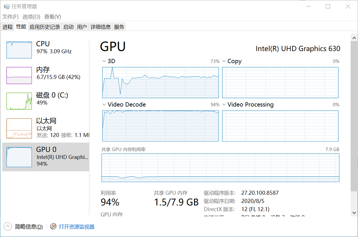Click the vertical scrollbar down arrow
The height and width of the screenshot is (237, 358).
click(354, 213)
